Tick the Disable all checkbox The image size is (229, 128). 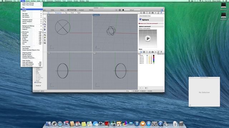[x=35, y=86]
